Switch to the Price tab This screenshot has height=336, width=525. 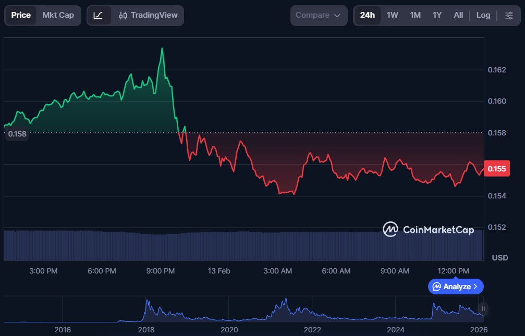(21, 15)
